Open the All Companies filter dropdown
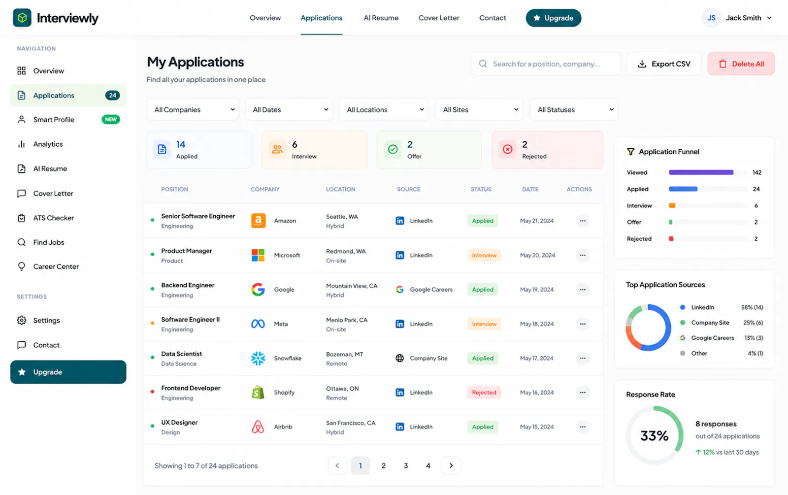 [x=193, y=109]
